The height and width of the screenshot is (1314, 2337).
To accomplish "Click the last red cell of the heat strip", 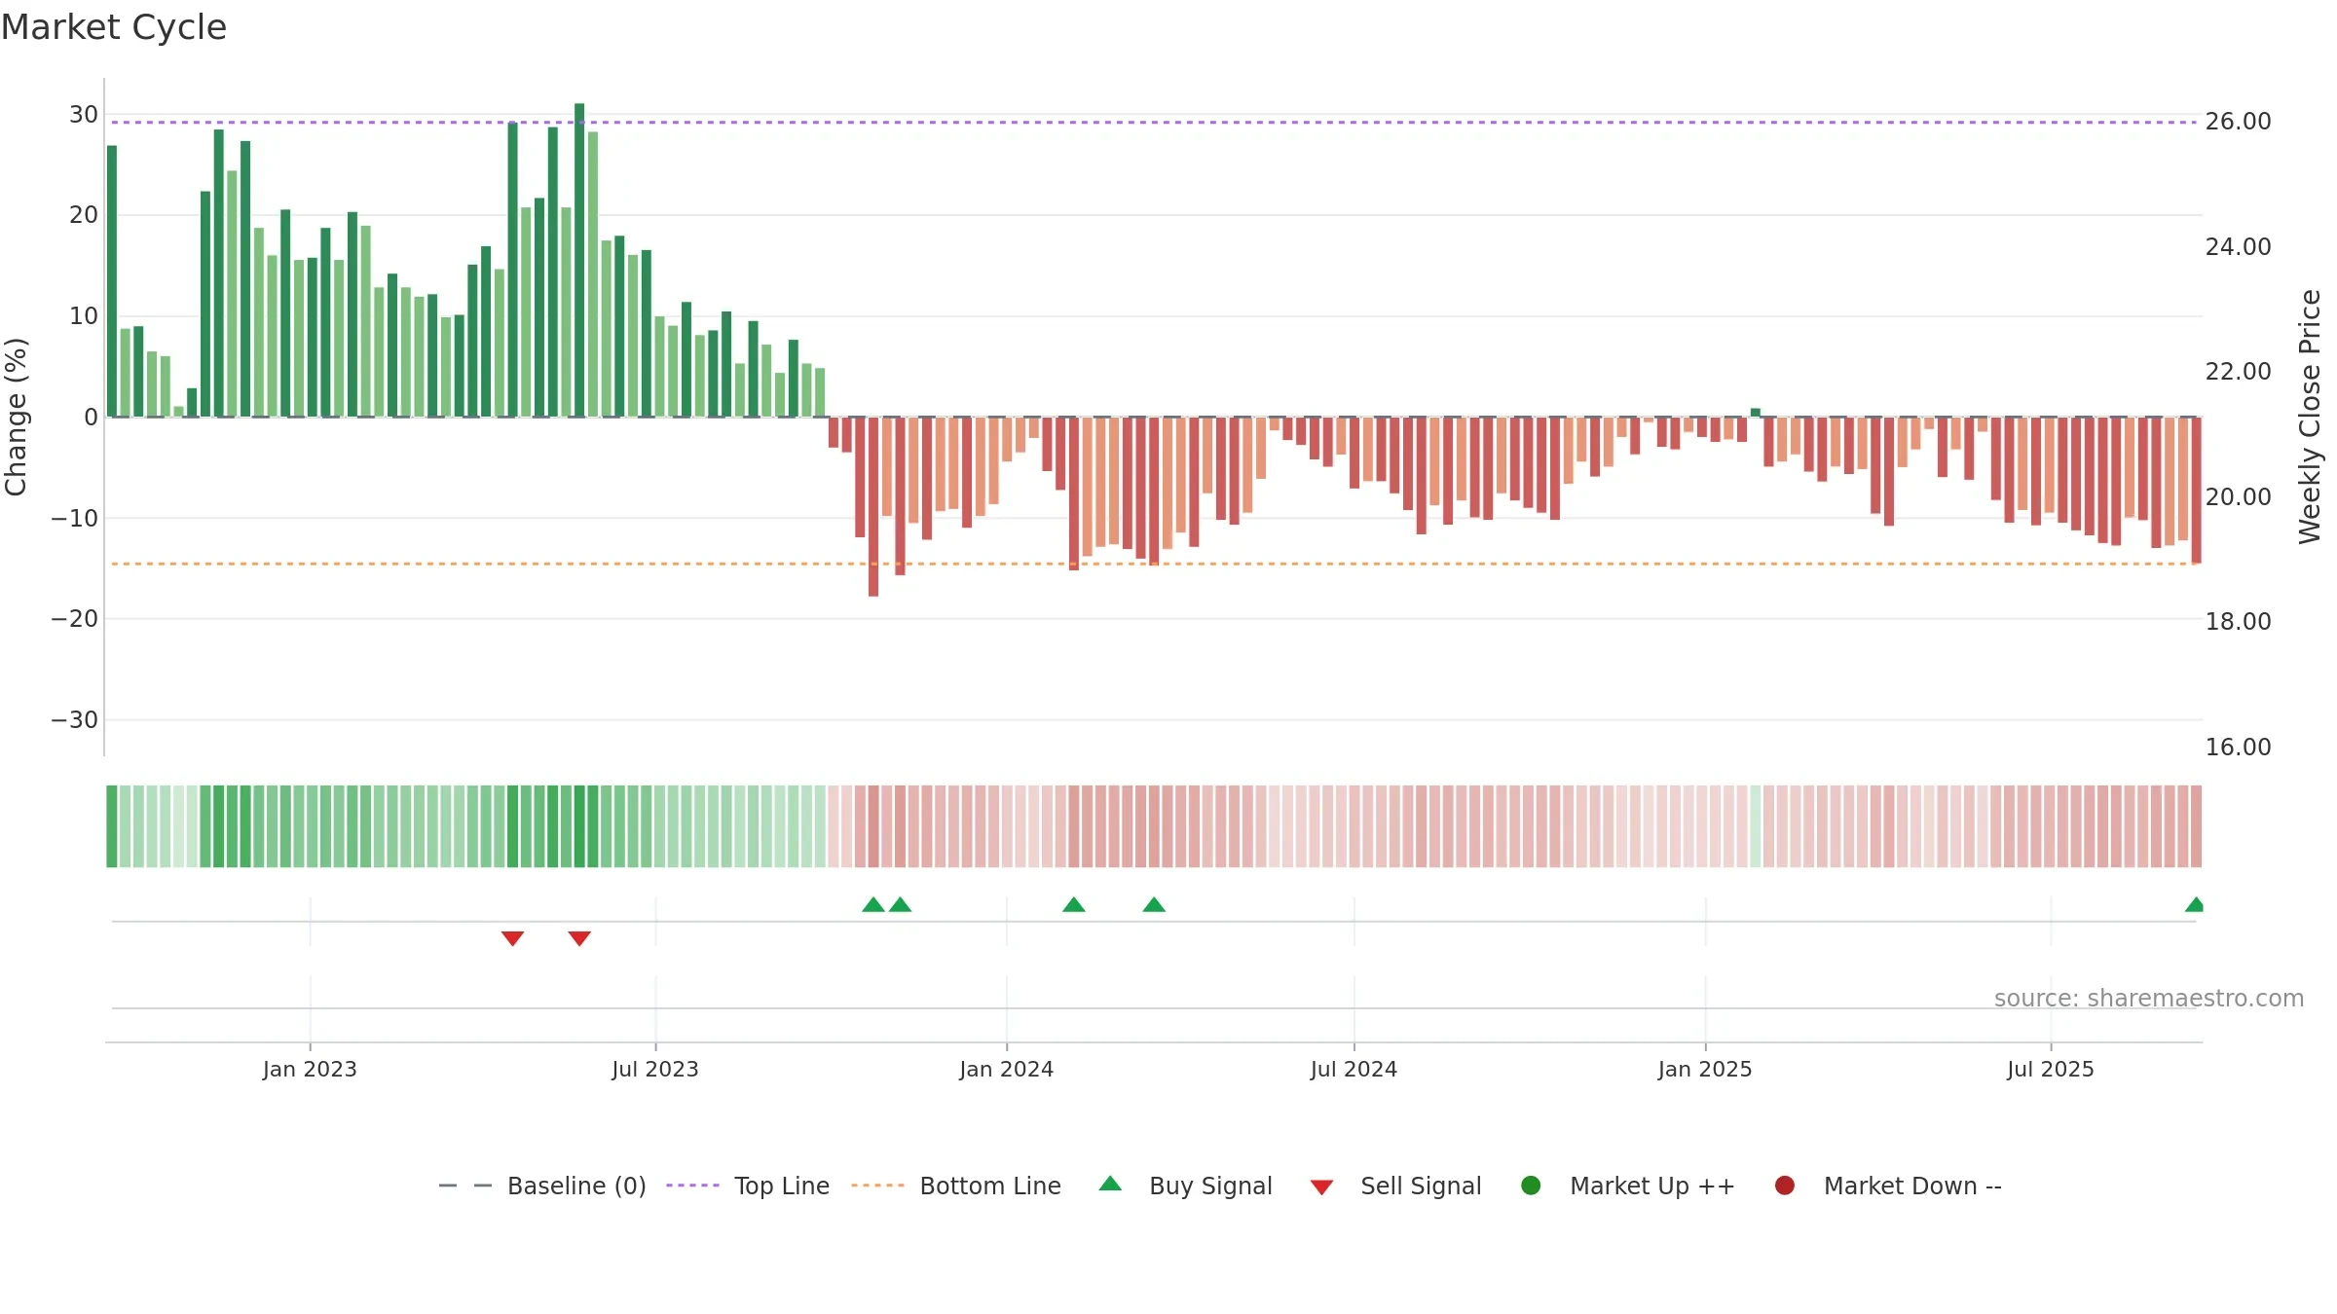I will (2196, 826).
